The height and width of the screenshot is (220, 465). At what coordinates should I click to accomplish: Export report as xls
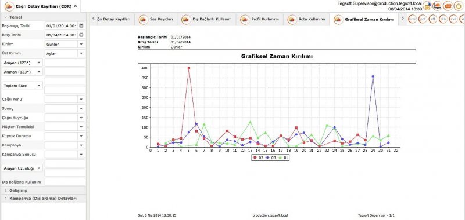click(443, 19)
